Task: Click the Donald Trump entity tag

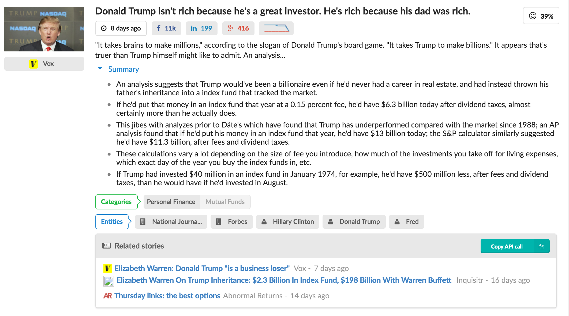Action: point(354,222)
